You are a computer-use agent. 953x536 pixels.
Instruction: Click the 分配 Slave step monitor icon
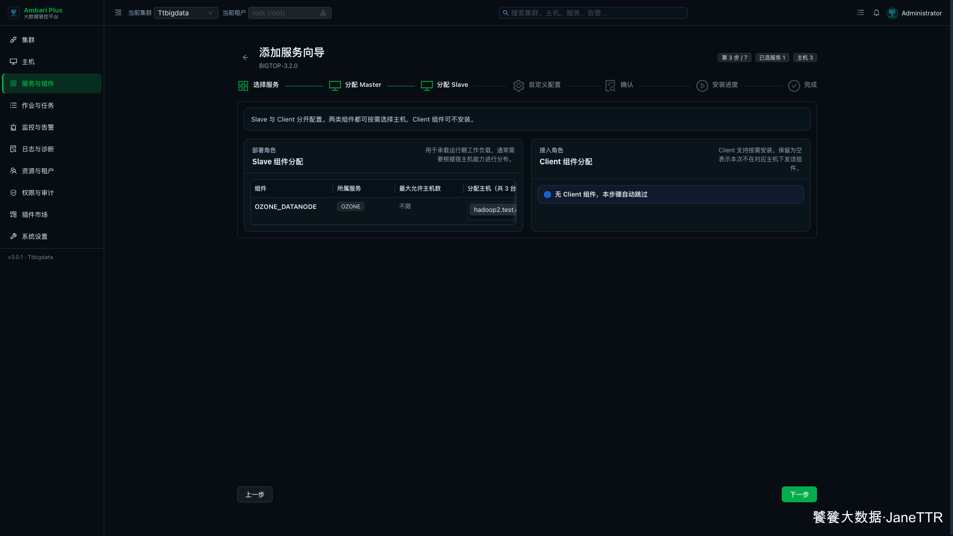[x=427, y=86]
